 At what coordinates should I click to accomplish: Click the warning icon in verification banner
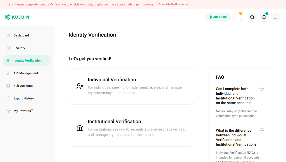pos(11,4)
